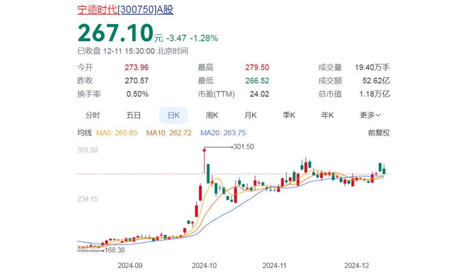Expand the 更多 dropdown menu

(x=370, y=115)
